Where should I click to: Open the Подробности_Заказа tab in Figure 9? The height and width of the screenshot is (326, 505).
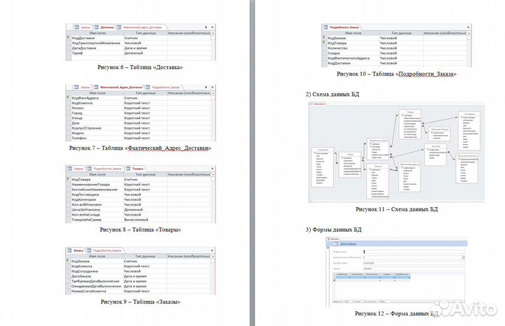point(106,250)
